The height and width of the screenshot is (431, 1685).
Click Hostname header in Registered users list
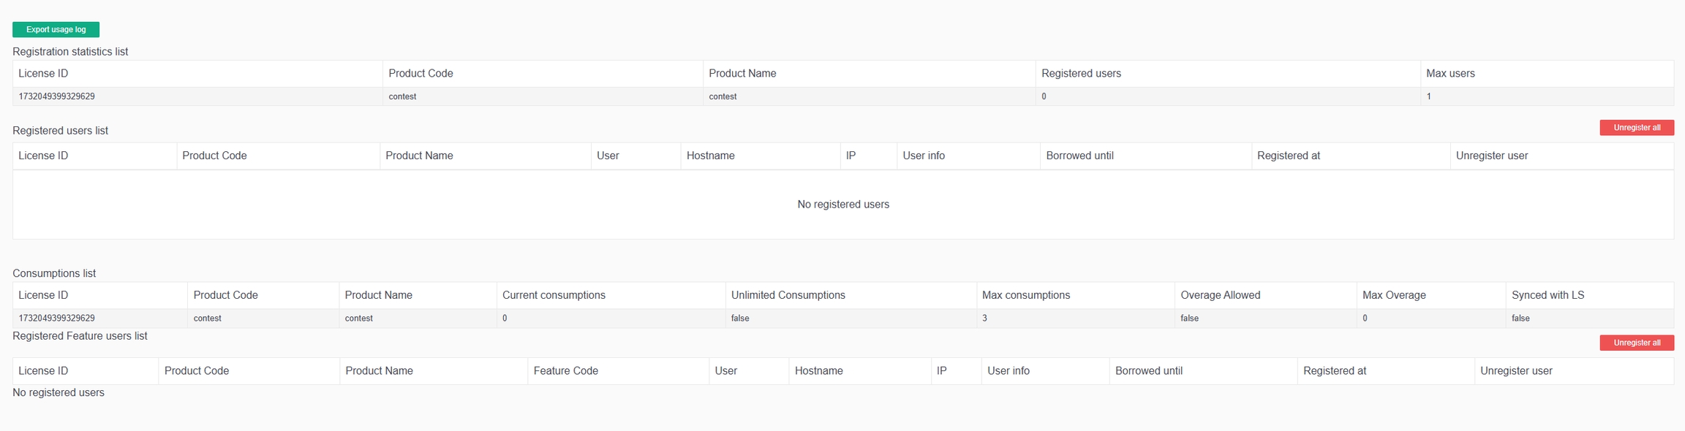710,156
